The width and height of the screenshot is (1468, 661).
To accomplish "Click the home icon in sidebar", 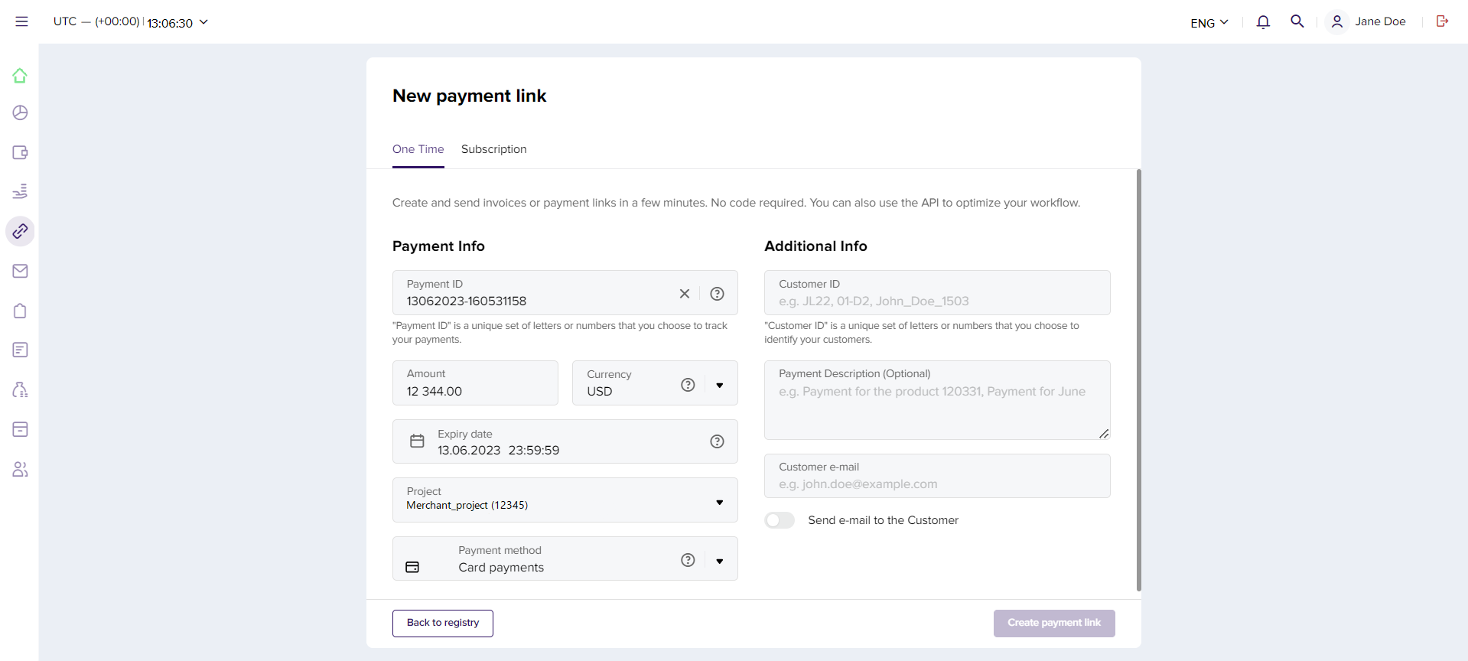I will point(20,76).
